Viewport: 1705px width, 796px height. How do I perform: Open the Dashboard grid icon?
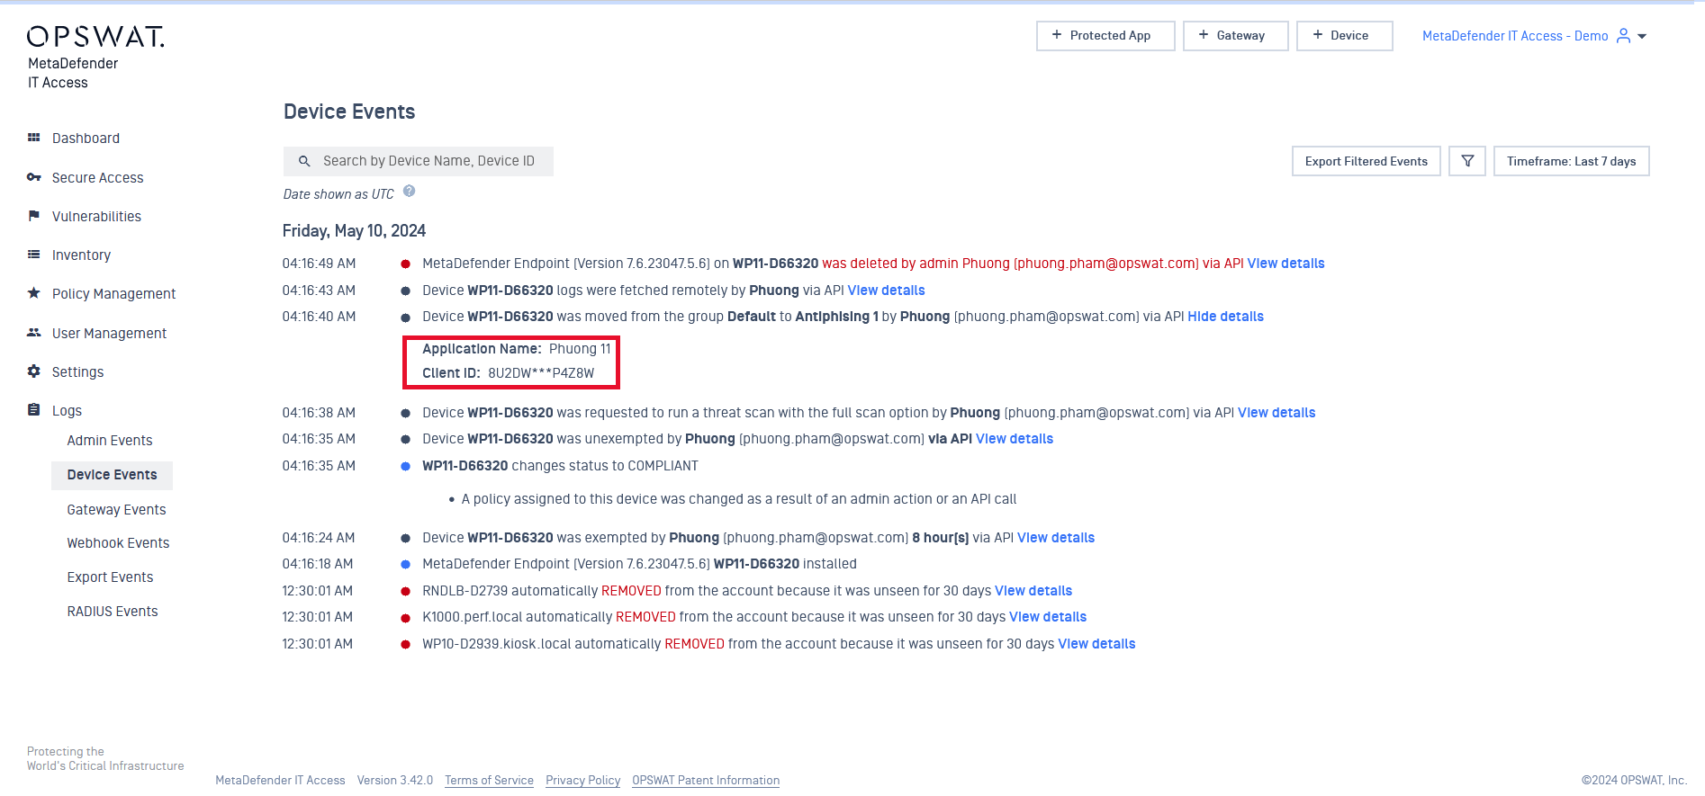(x=33, y=138)
